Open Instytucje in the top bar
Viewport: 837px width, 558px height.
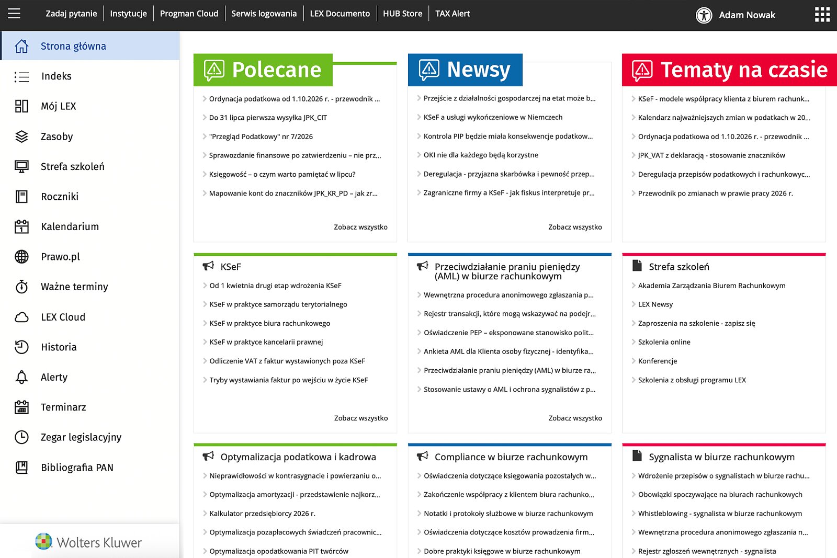pyautogui.click(x=128, y=14)
